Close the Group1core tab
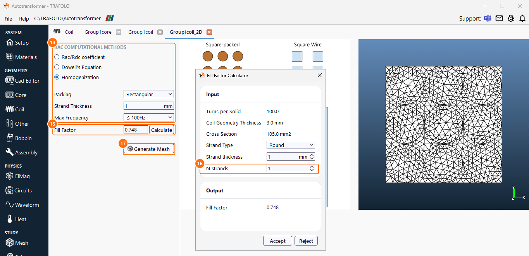Screen dimensions: 529x256 click(x=119, y=32)
